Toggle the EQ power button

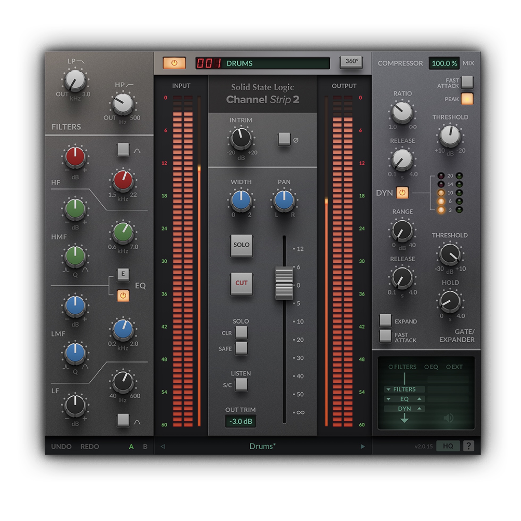pos(123,296)
